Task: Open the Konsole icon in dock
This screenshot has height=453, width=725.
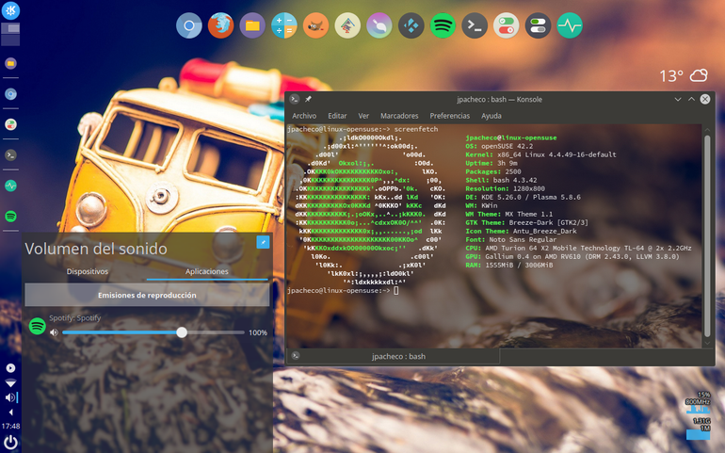Action: click(x=475, y=25)
